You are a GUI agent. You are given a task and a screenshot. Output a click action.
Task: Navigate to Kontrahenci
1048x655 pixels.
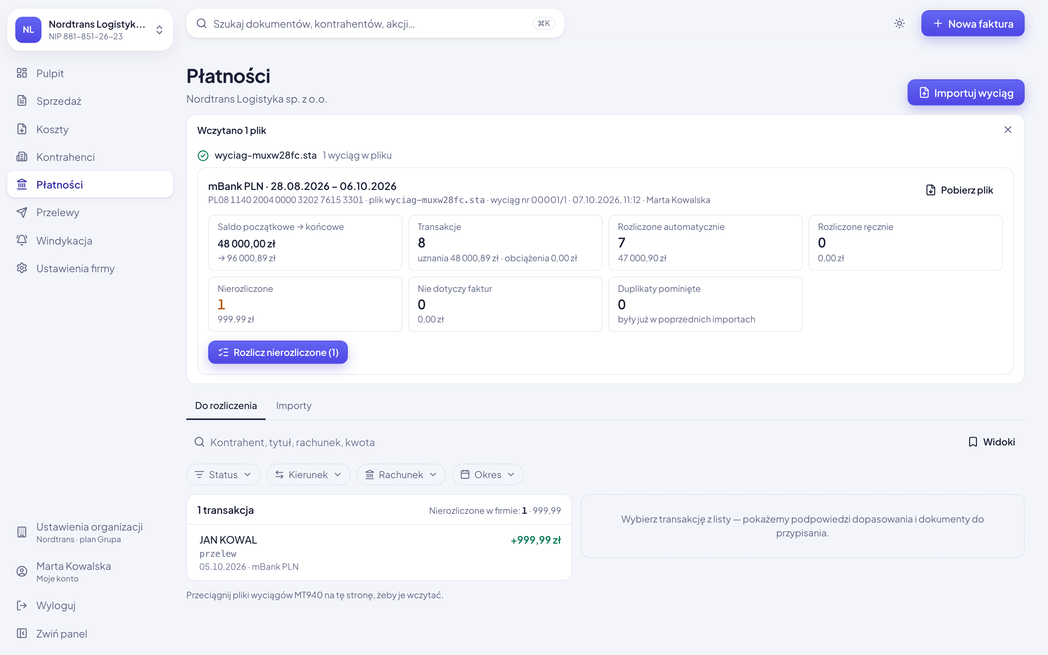tap(90, 157)
